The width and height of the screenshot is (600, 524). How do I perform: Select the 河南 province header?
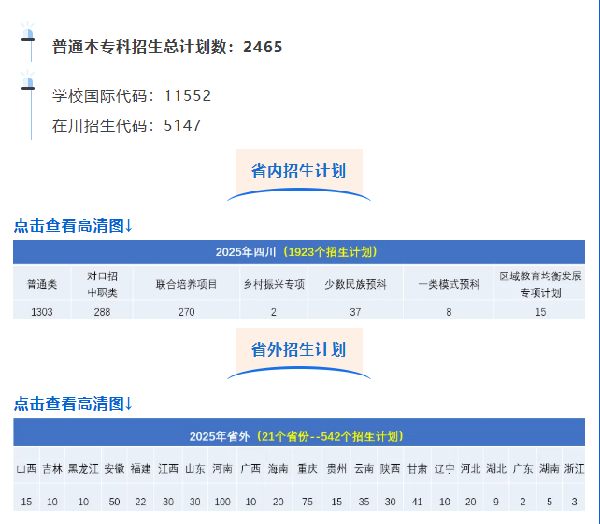coord(222,469)
